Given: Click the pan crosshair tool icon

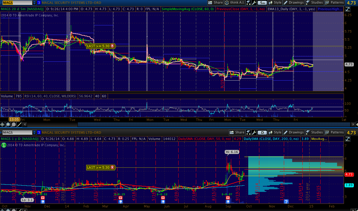Looking at the screenshot, I should tap(3, 124).
